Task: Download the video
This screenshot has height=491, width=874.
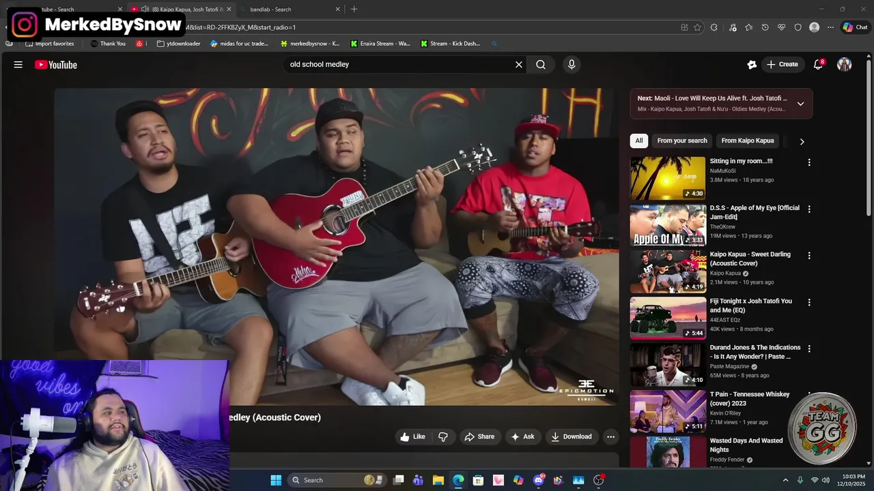Action: [x=572, y=436]
